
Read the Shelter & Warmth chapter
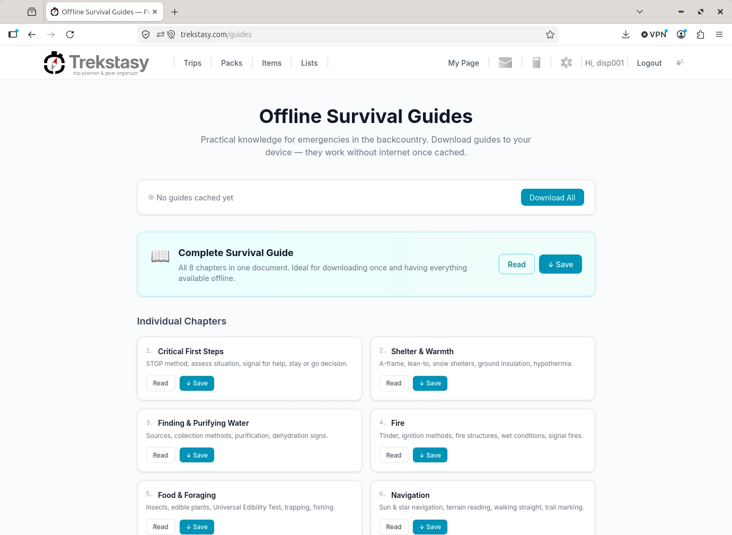[x=394, y=383]
